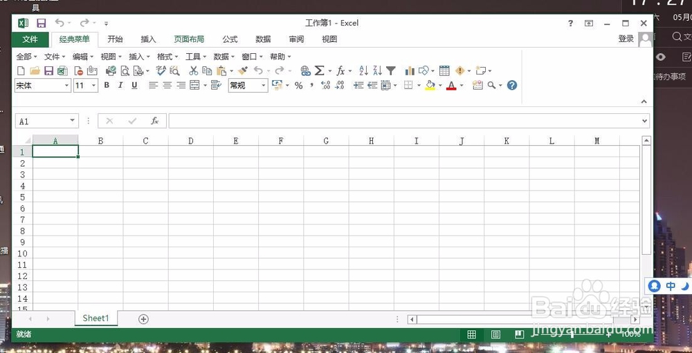Apply percent style format
692x353 pixels.
pyautogui.click(x=299, y=86)
